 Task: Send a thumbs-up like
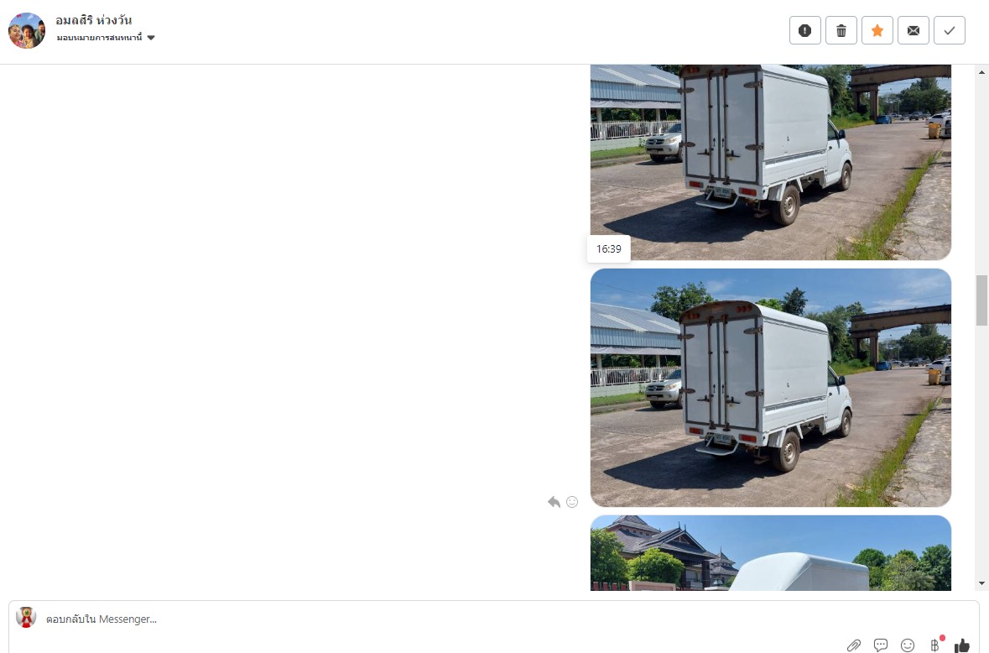[x=962, y=645]
